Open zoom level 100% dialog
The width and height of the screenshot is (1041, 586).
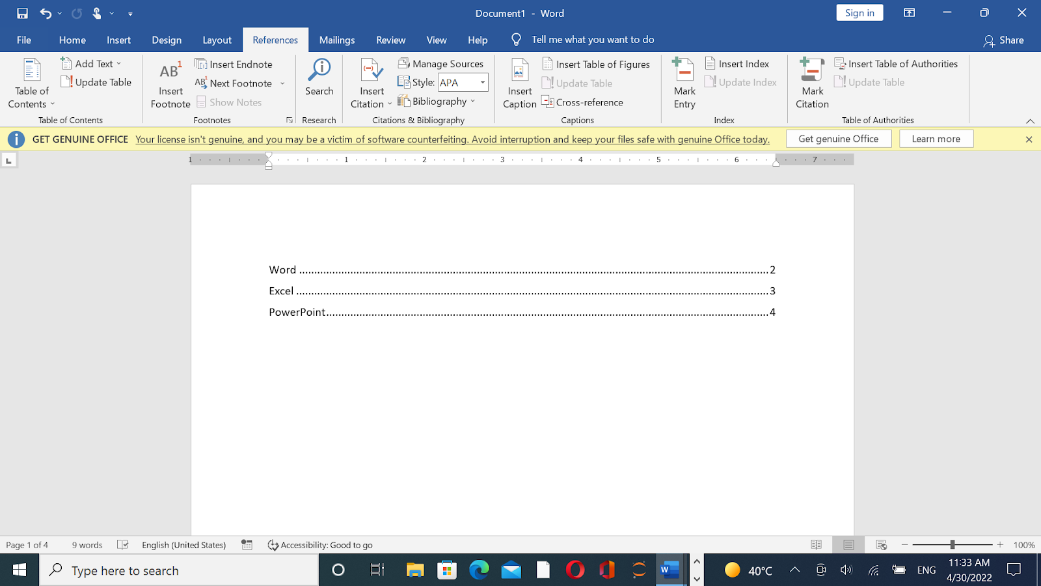[1024, 545]
